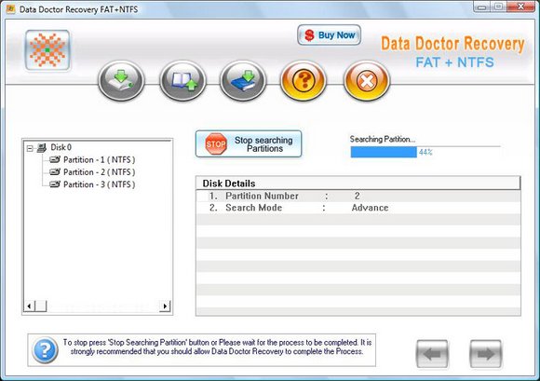The image size is (540, 381).
Task: Collapse the Disk 0 tree node
Action: pos(30,148)
